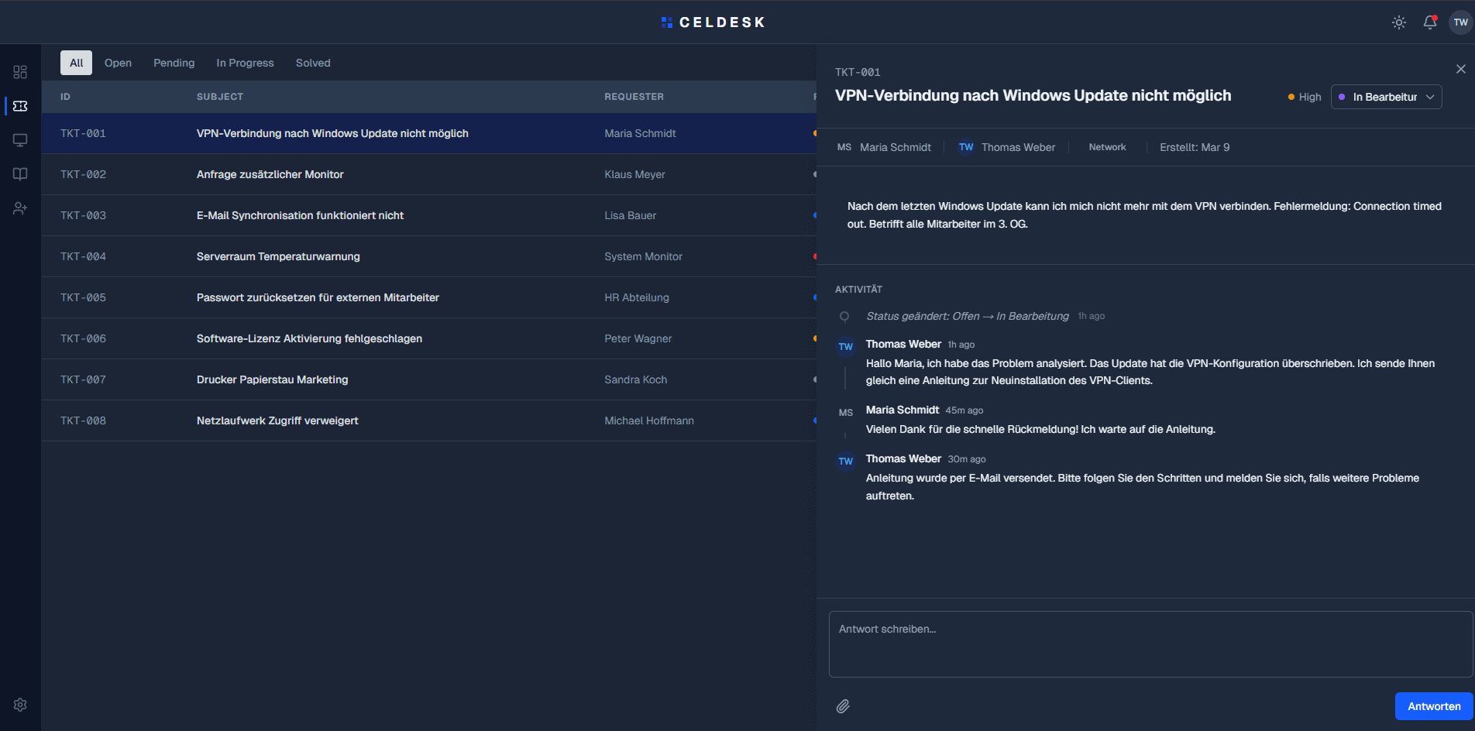Image resolution: width=1475 pixels, height=731 pixels.
Task: Open the assets monitor icon in sidebar
Action: pos(20,140)
